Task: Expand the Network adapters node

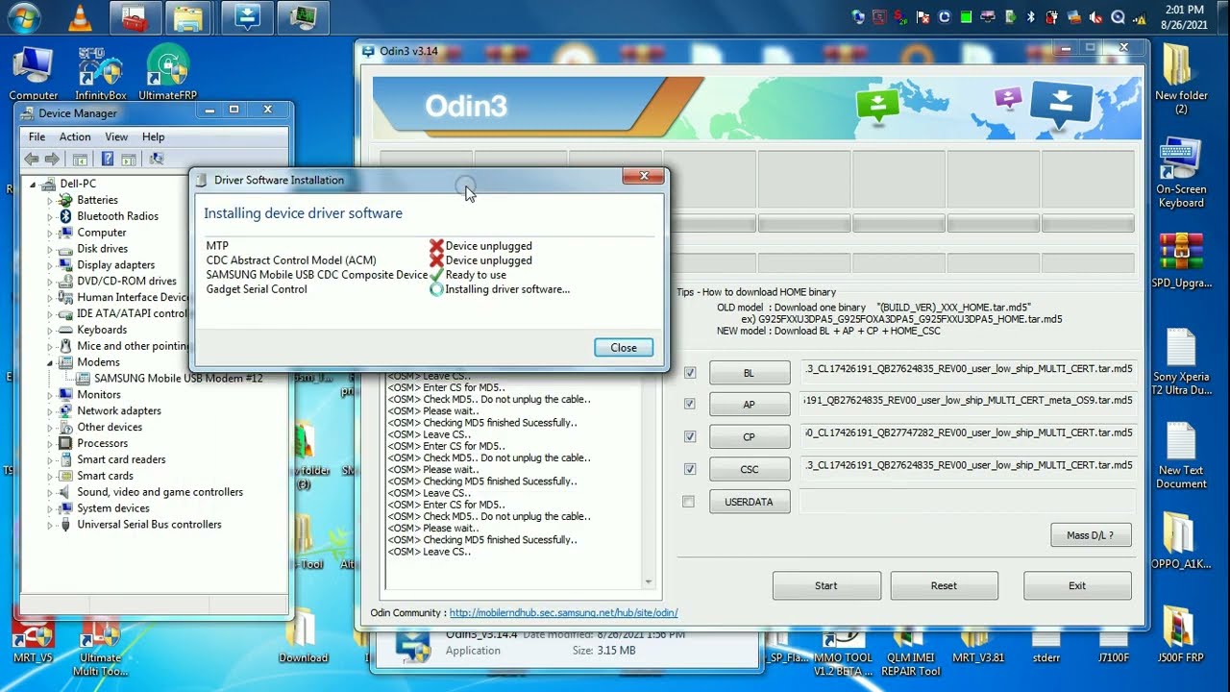Action: click(x=50, y=410)
